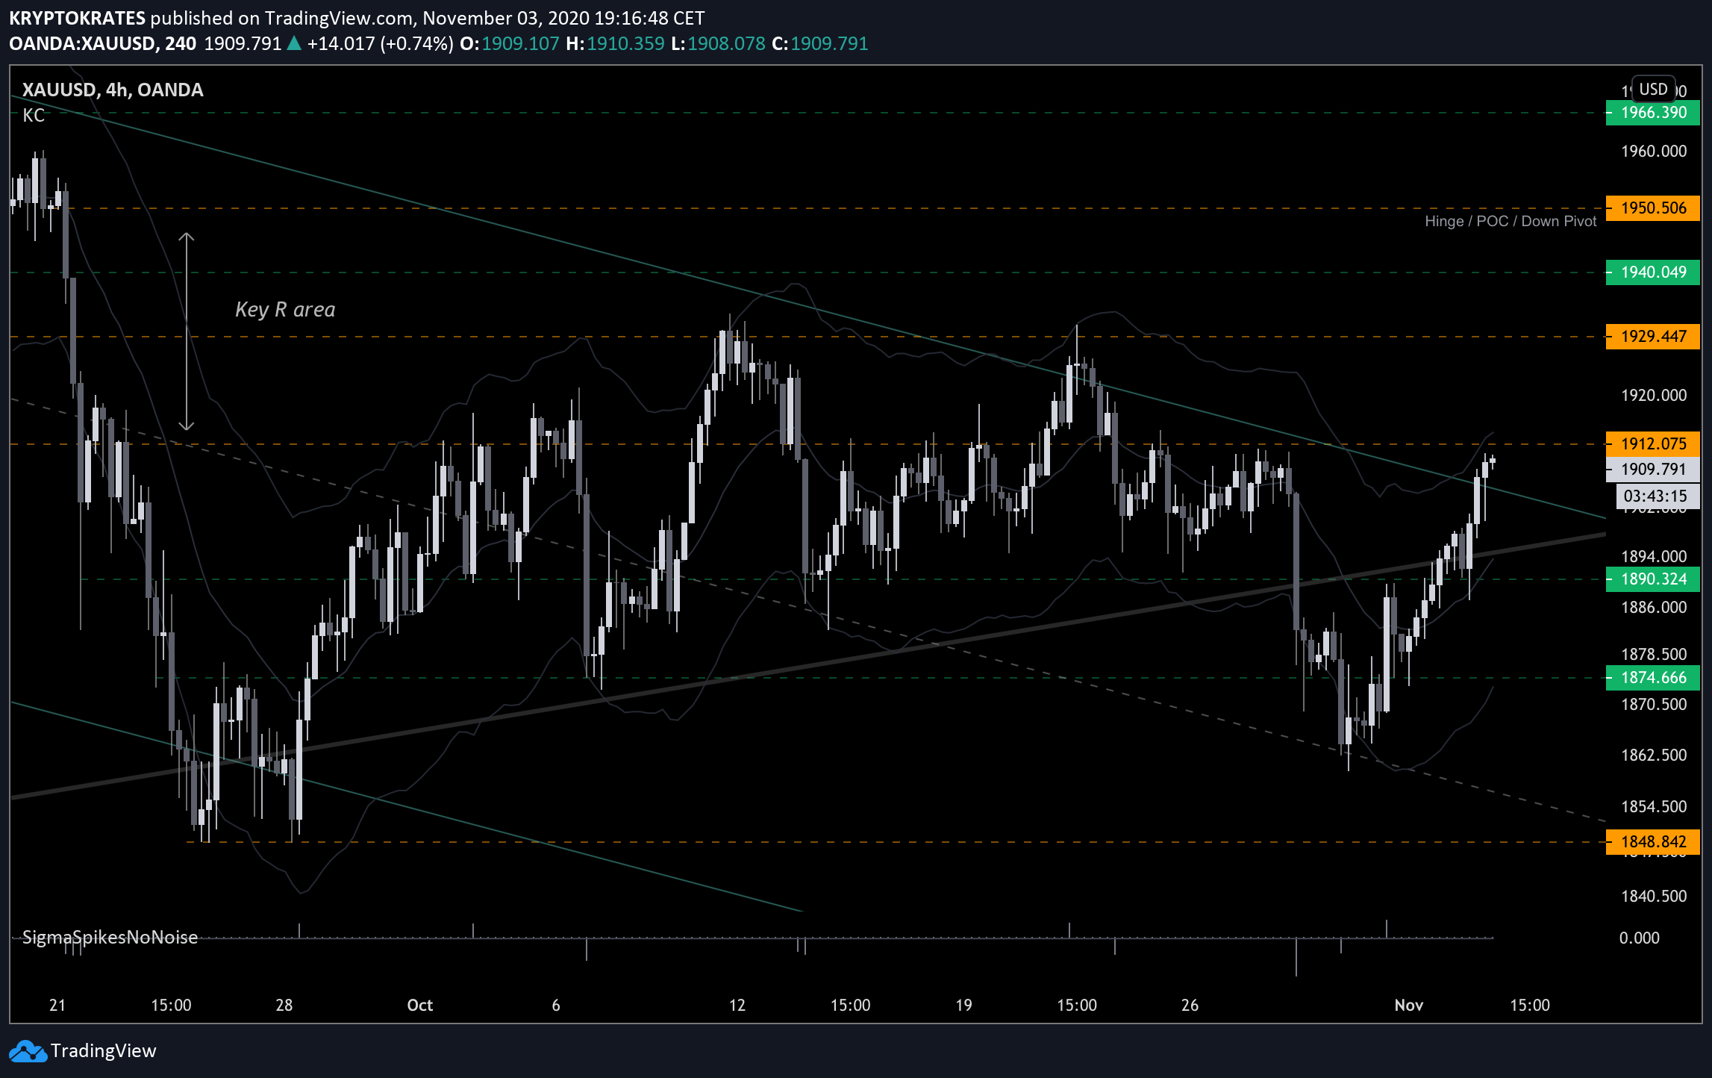Click the OANDA:XAUUSD, 240 symbol header
The image size is (1712, 1078).
tap(102, 43)
